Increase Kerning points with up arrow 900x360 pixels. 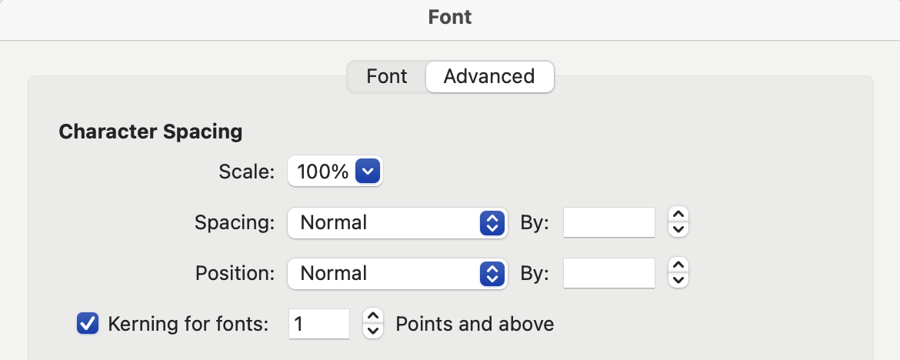click(x=372, y=316)
